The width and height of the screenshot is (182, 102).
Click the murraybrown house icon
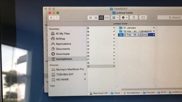pyautogui.click(x=53, y=59)
